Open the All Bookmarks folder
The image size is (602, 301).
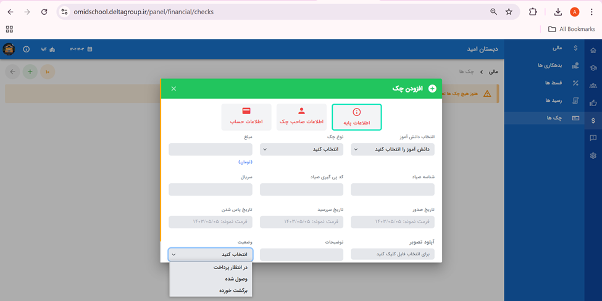[x=571, y=29]
